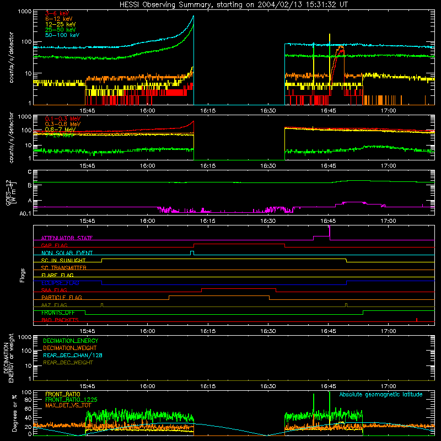Select the DECIMATION_ENERGY legend entry
The height and width of the screenshot is (441, 441).
(71, 341)
